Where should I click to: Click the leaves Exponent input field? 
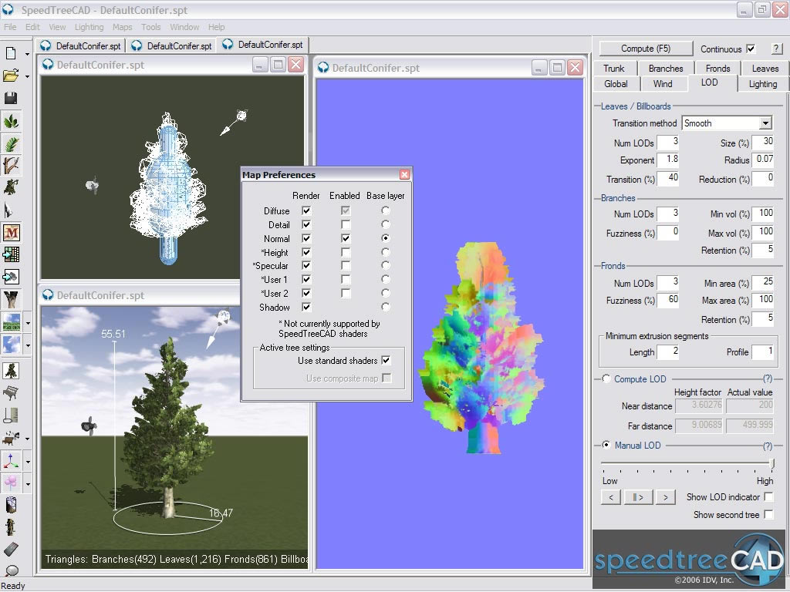[x=669, y=160]
